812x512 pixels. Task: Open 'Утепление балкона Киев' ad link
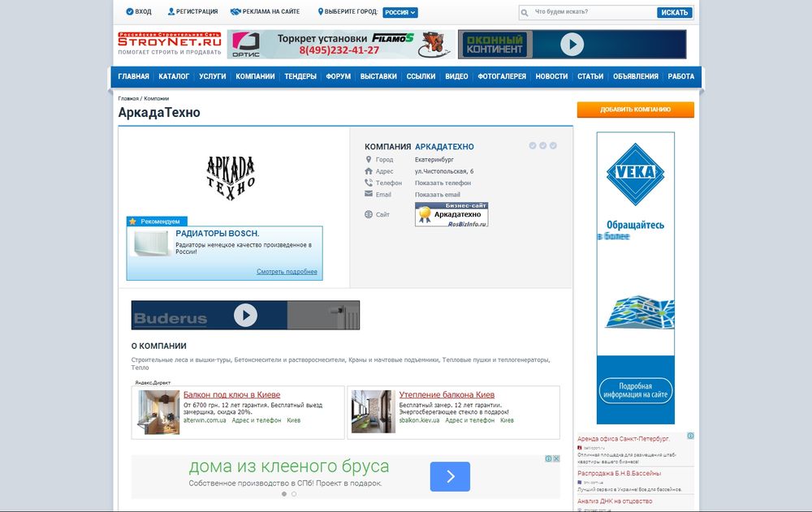click(447, 394)
